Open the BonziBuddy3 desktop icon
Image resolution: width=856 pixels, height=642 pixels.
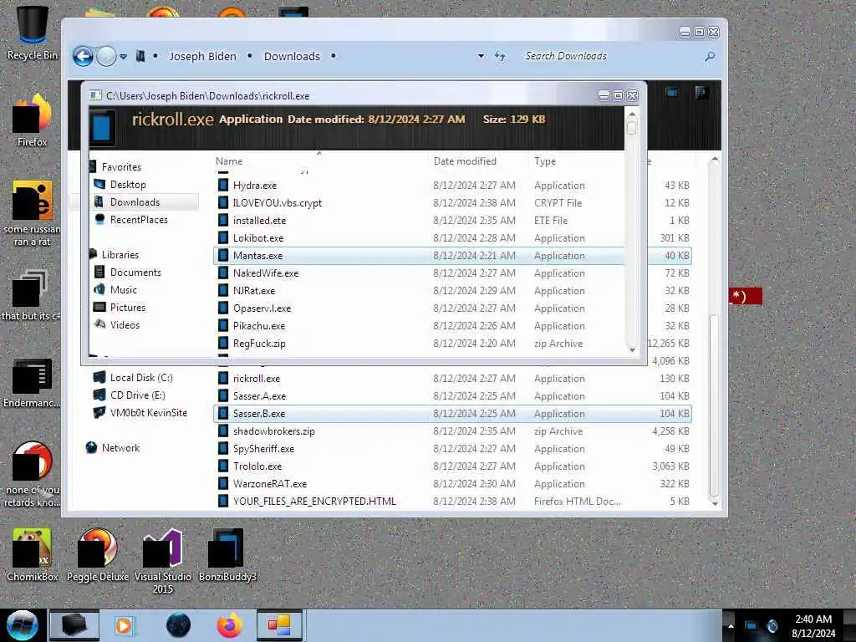tap(227, 555)
